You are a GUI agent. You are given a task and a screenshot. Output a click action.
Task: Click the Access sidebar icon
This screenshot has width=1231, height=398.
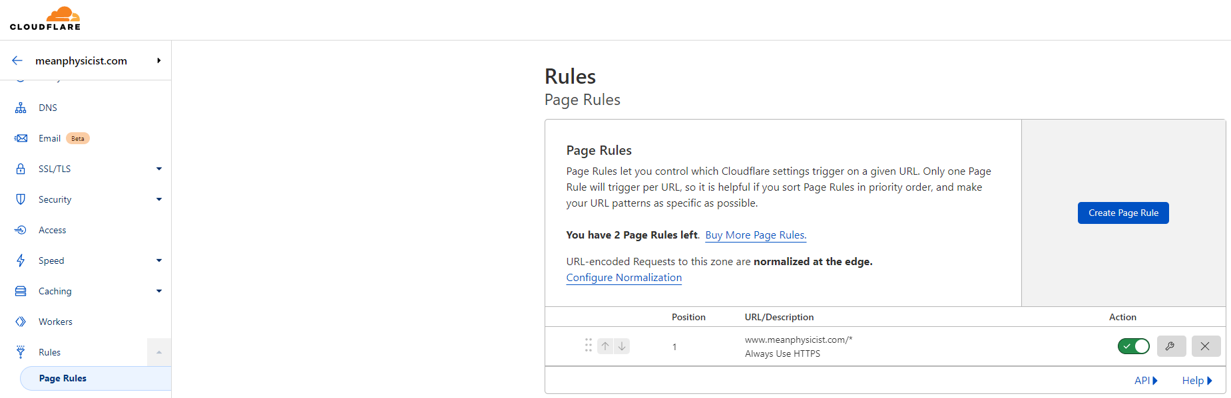(x=21, y=230)
